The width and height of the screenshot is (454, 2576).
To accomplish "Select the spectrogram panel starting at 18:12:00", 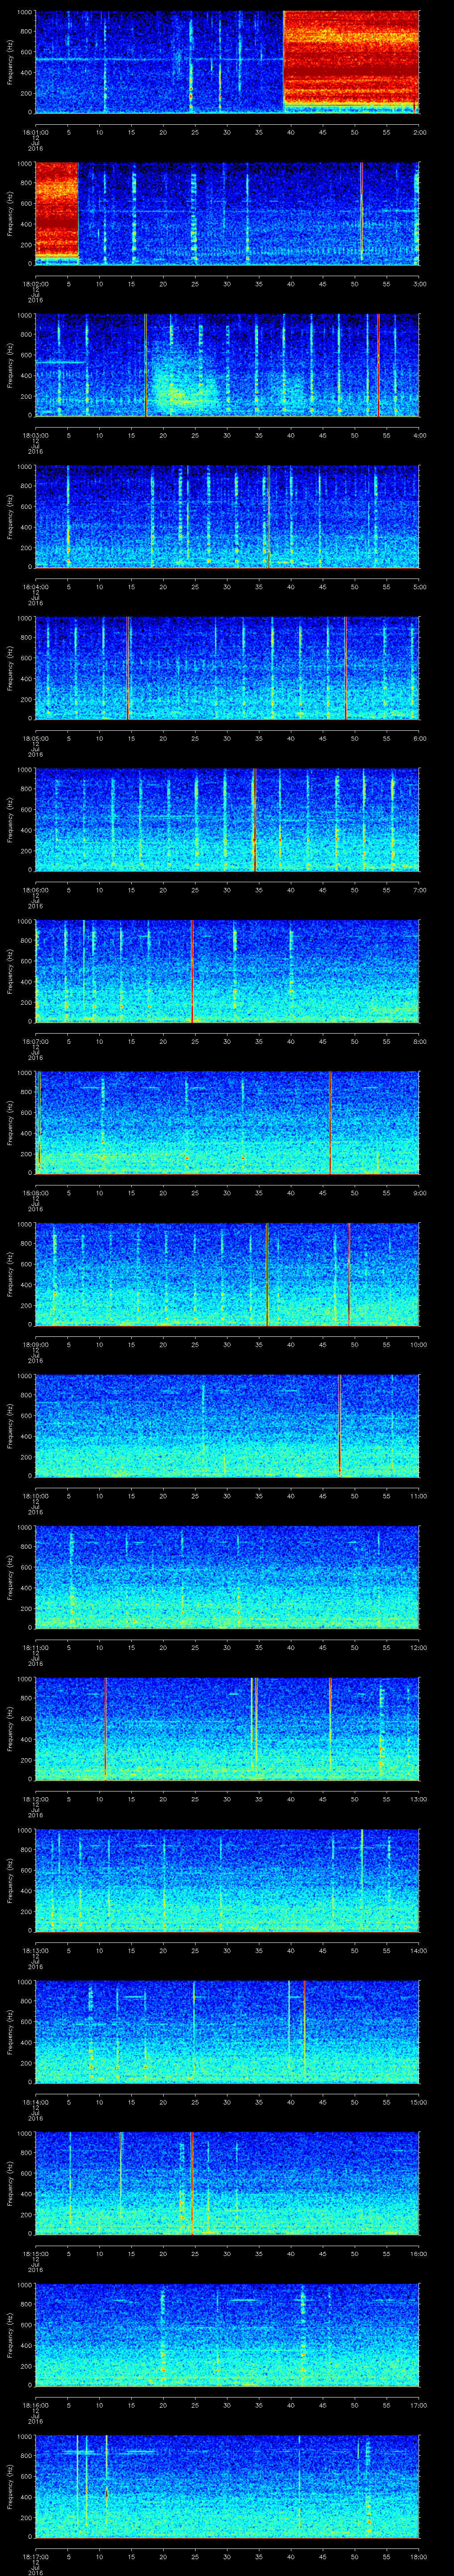I will pyautogui.click(x=227, y=1729).
